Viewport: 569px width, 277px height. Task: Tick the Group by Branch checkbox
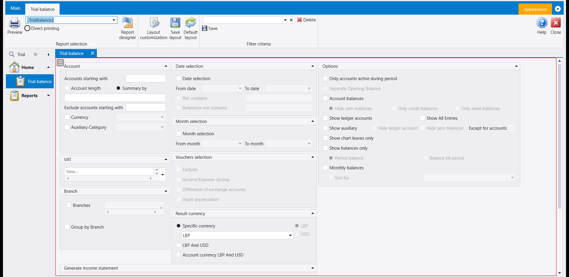point(67,227)
